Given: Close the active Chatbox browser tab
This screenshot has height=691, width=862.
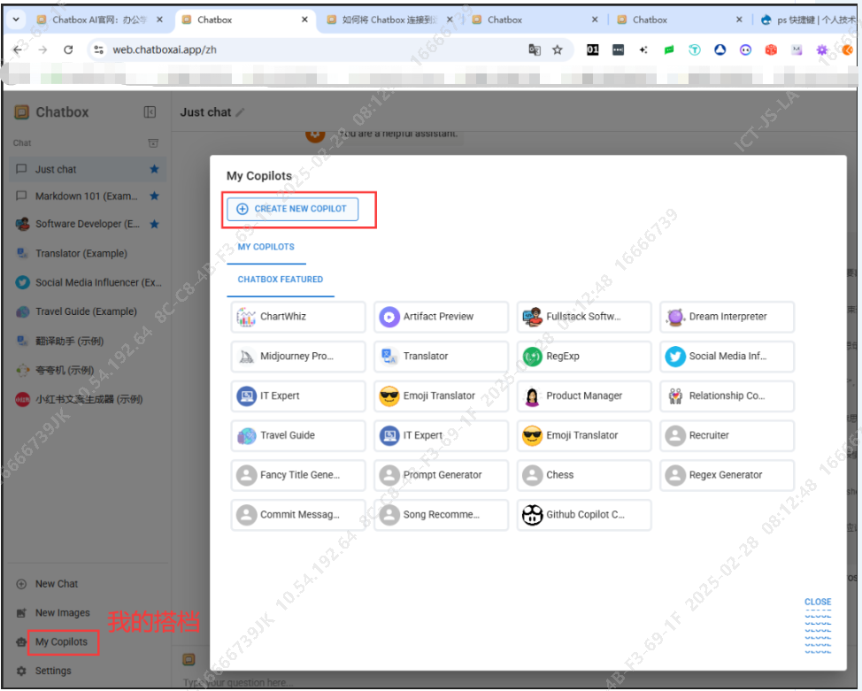Looking at the screenshot, I should click(x=304, y=19).
